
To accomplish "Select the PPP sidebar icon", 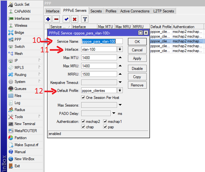I will pyautogui.click(x=11, y=40).
